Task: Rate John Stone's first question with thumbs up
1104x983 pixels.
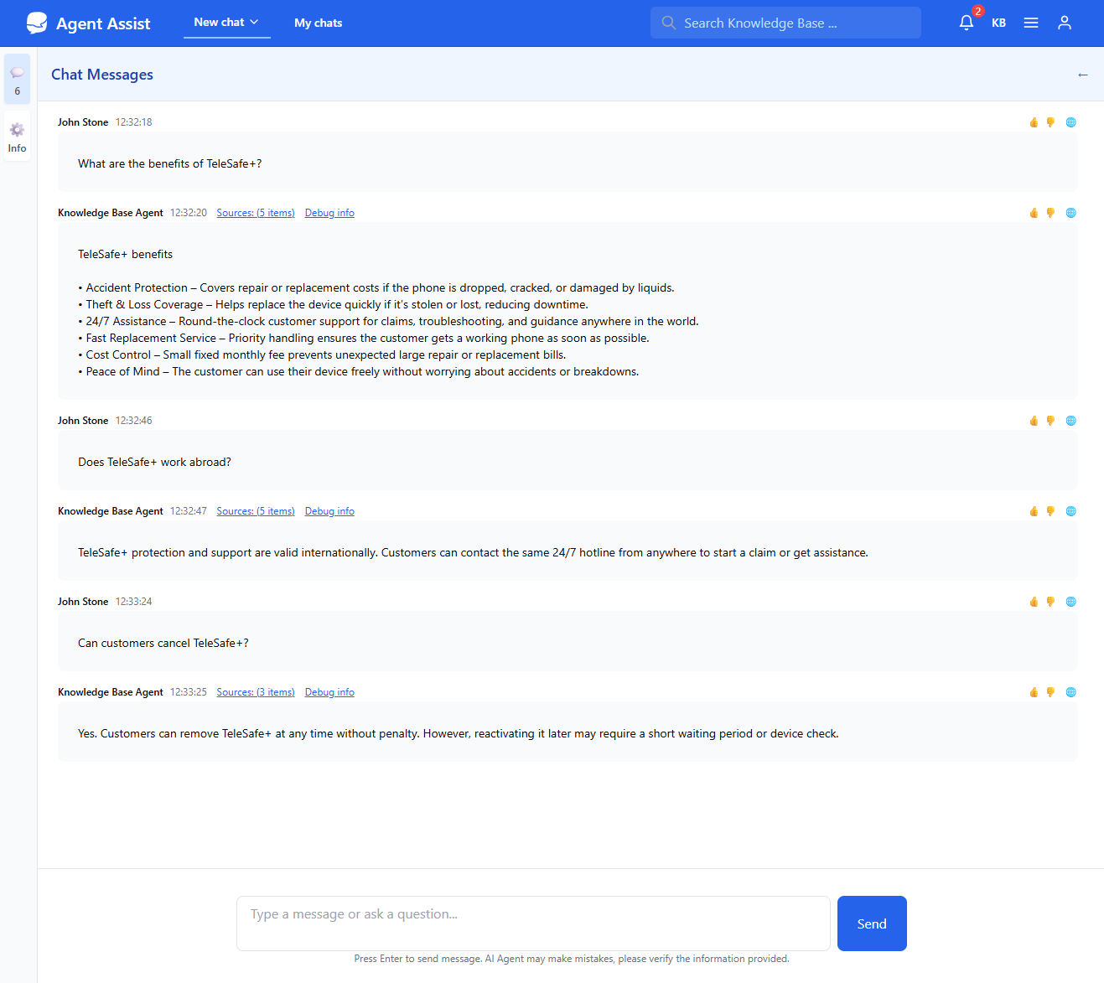Action: [x=1034, y=122]
